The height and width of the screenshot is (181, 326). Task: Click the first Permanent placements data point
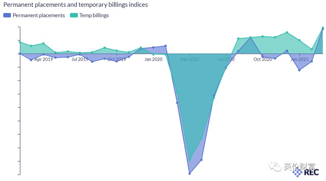tap(20, 54)
